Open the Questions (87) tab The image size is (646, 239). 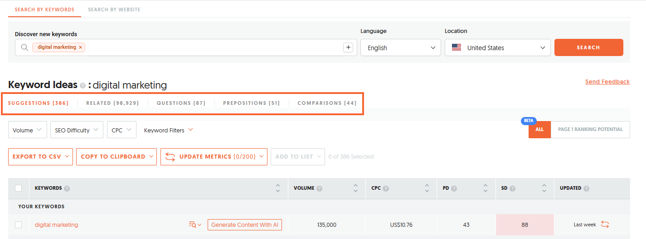[x=181, y=103]
